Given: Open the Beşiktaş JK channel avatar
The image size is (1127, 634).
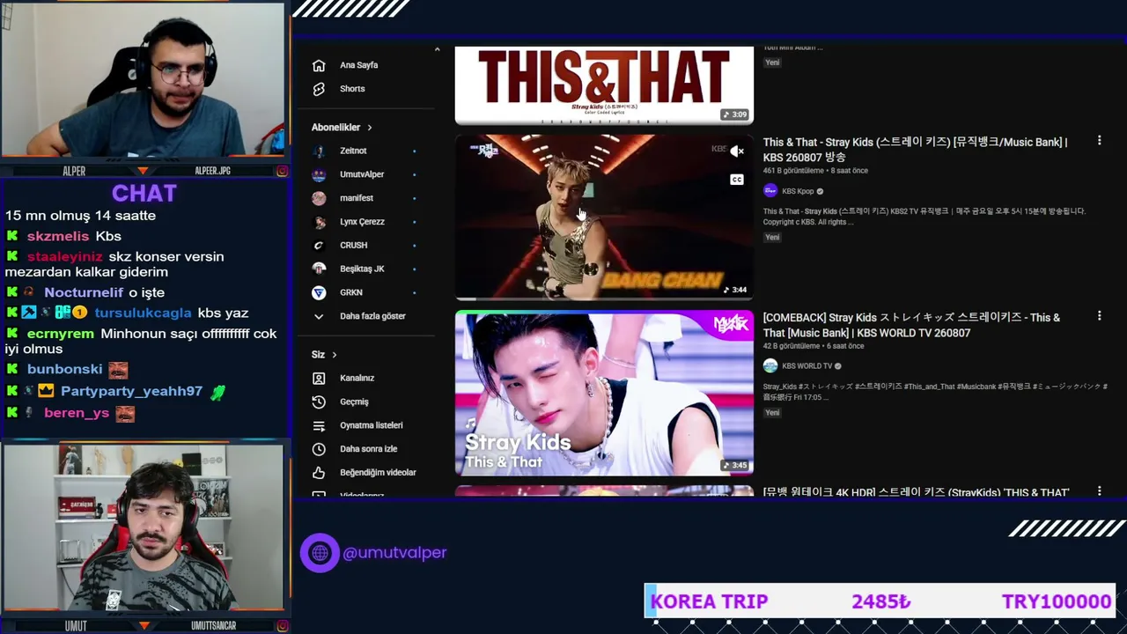Looking at the screenshot, I should pyautogui.click(x=319, y=269).
